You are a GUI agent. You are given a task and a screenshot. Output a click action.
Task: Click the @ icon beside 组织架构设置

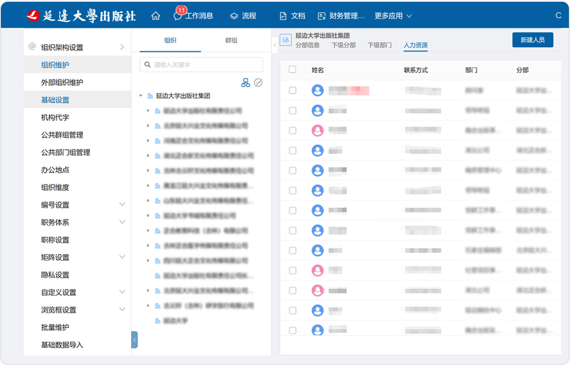32,47
